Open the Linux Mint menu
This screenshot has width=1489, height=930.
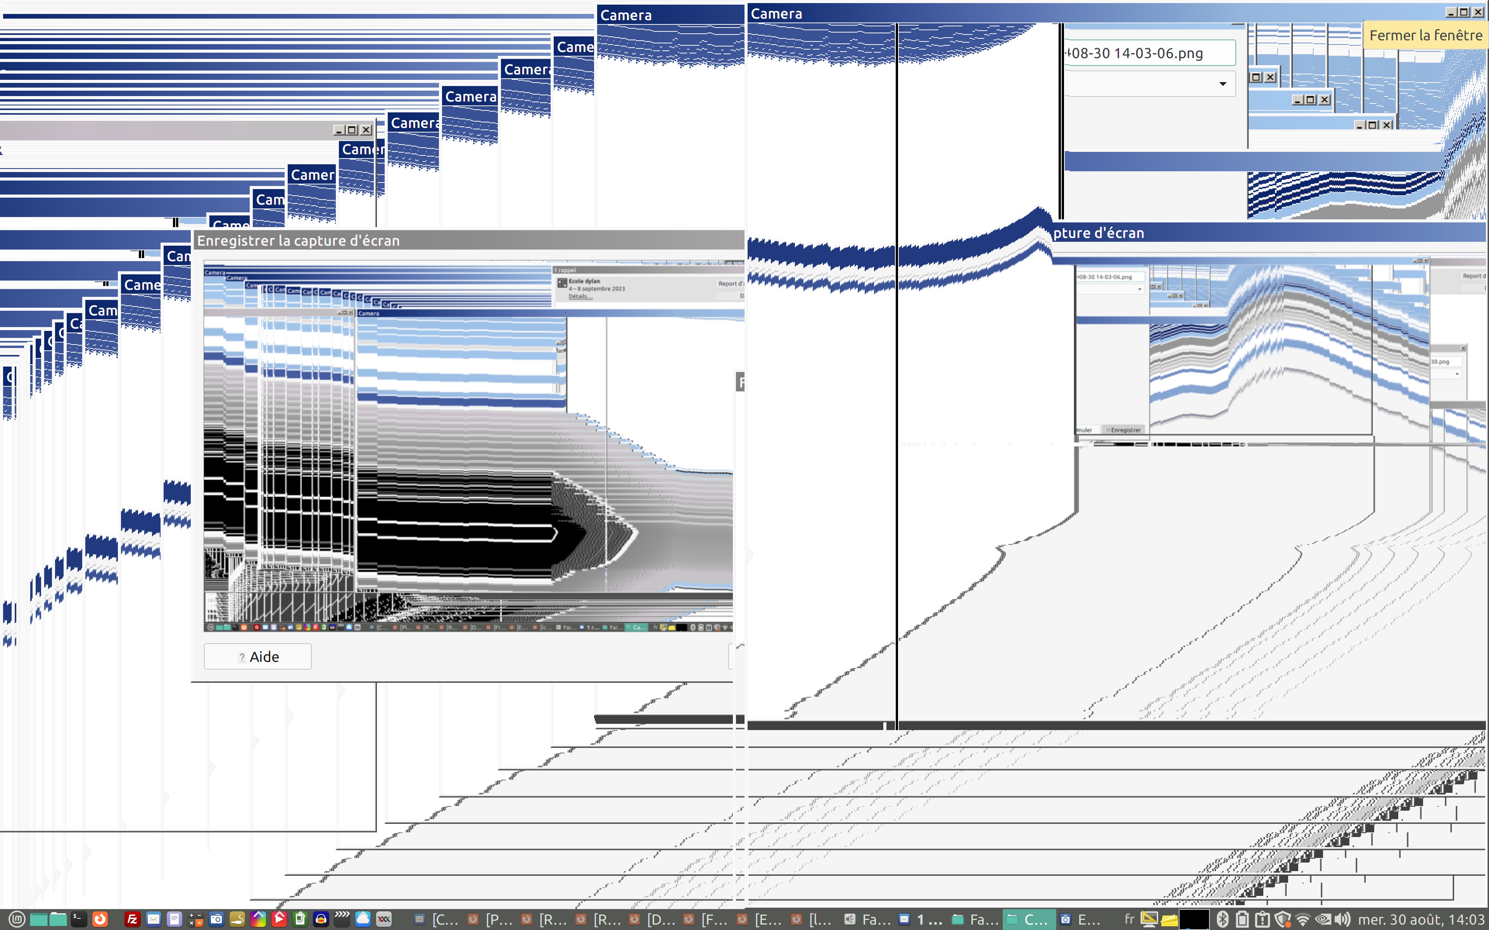coord(17,919)
